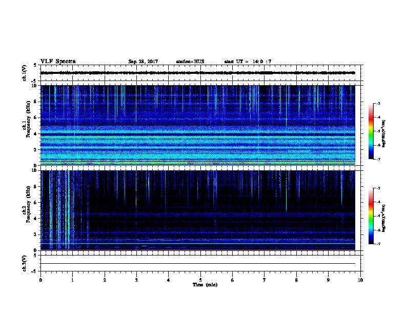Click time-axis tick label "7" at the bottom

(x=265, y=280)
